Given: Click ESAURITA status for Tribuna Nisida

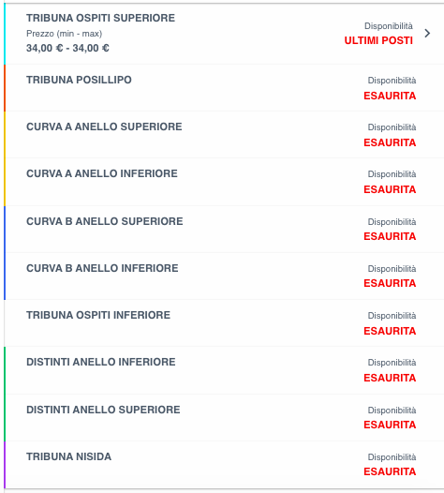Looking at the screenshot, I should click(390, 471).
